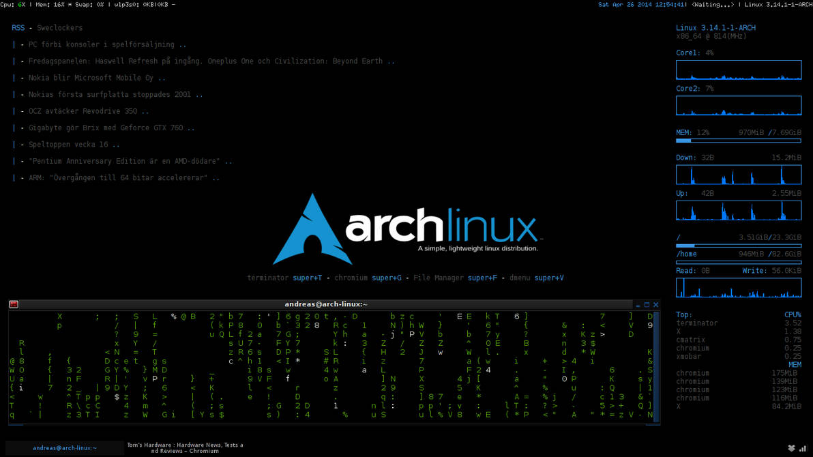Click the Up network traffic graph
Viewport: 813px width, 457px height.
pos(739,210)
